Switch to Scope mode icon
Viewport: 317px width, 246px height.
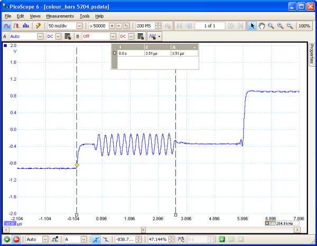pos(7,26)
